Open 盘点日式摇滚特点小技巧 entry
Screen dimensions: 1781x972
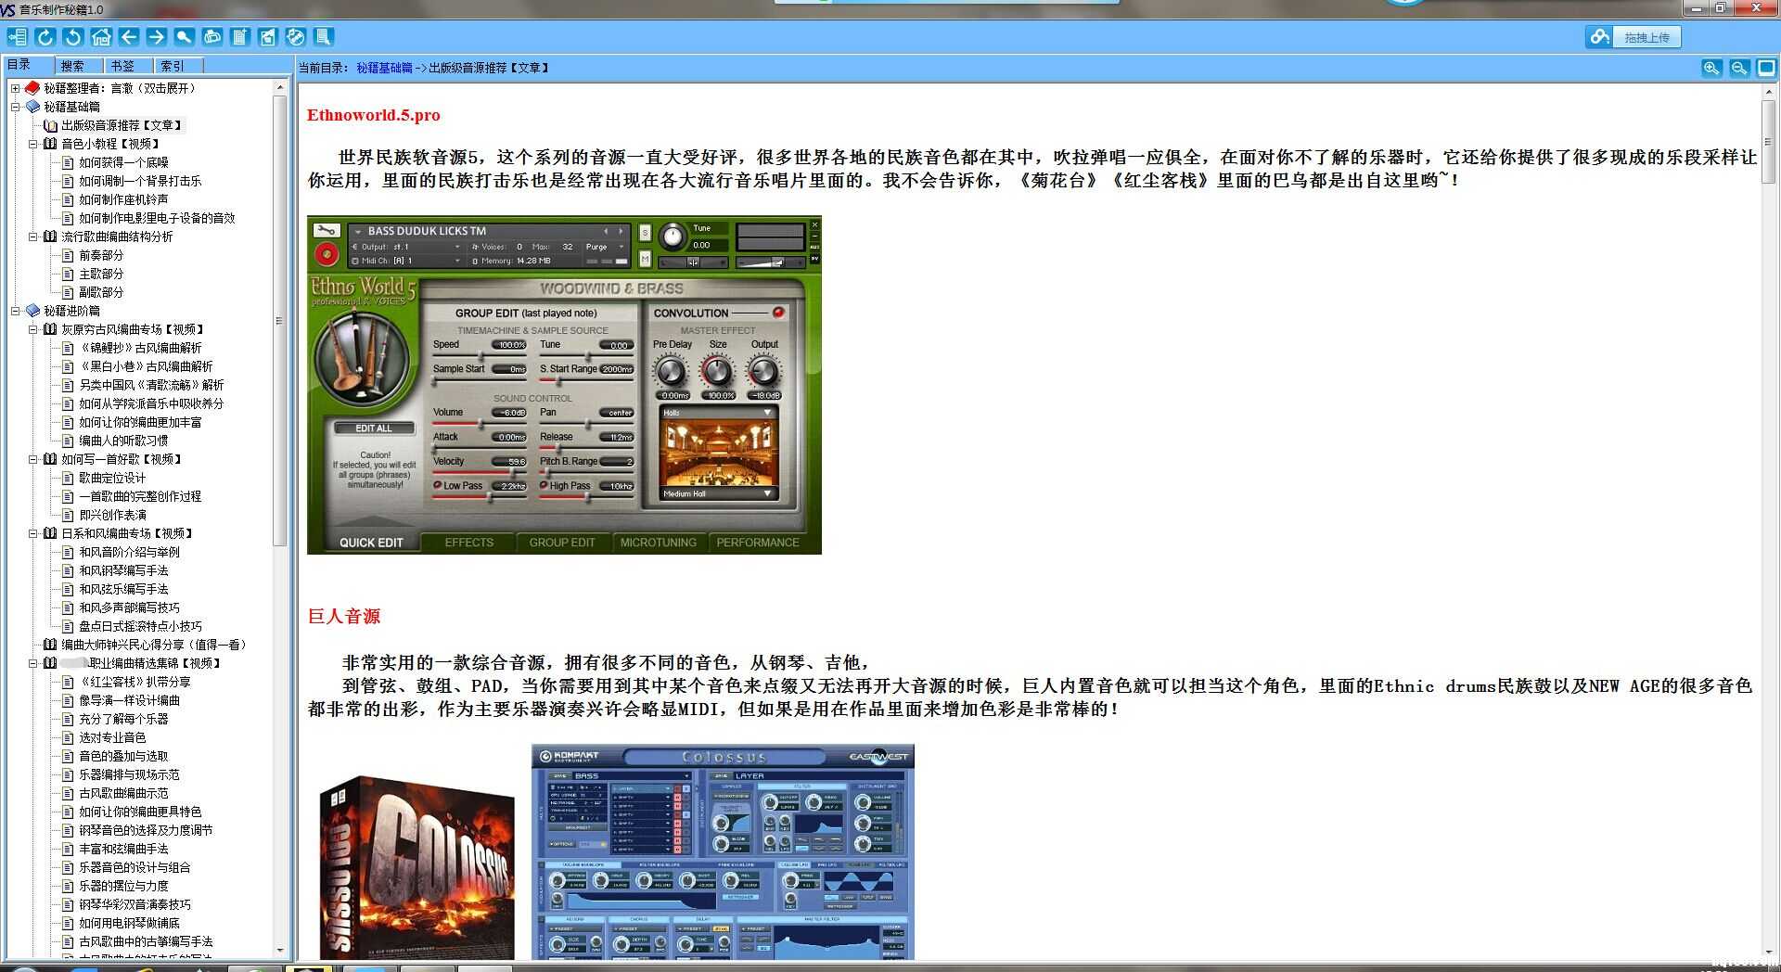tap(140, 626)
